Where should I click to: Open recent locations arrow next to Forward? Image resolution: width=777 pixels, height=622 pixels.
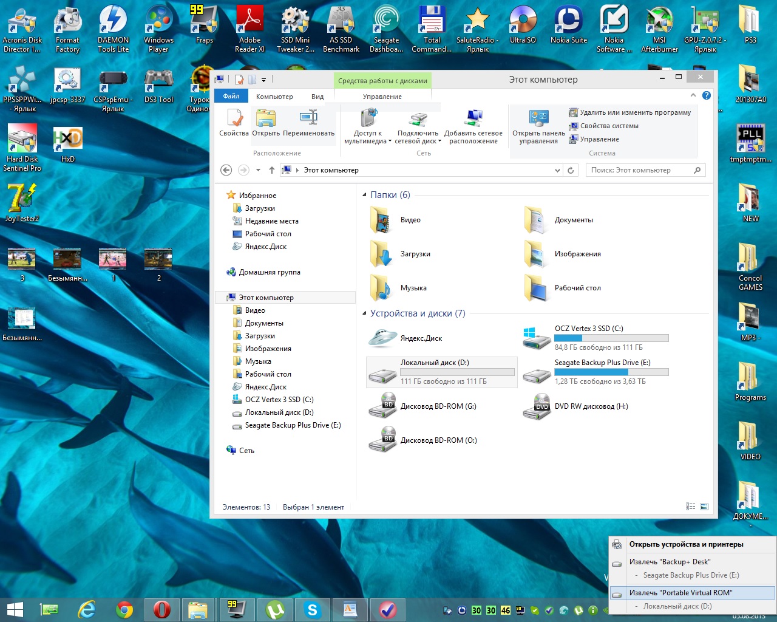(x=258, y=171)
